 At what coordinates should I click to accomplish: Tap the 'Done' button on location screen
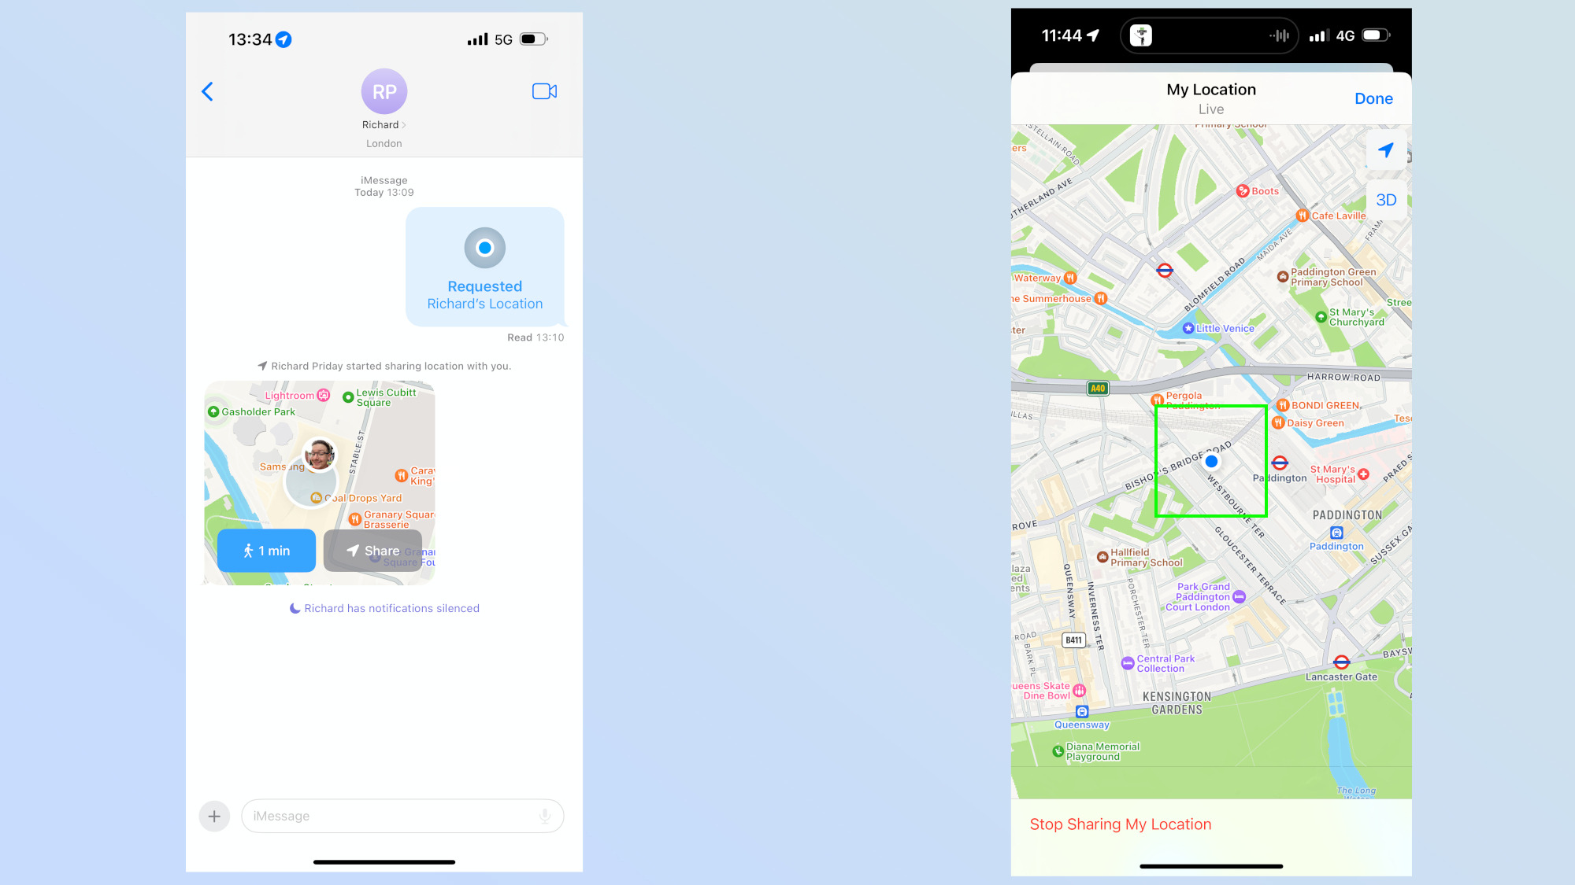1374,98
